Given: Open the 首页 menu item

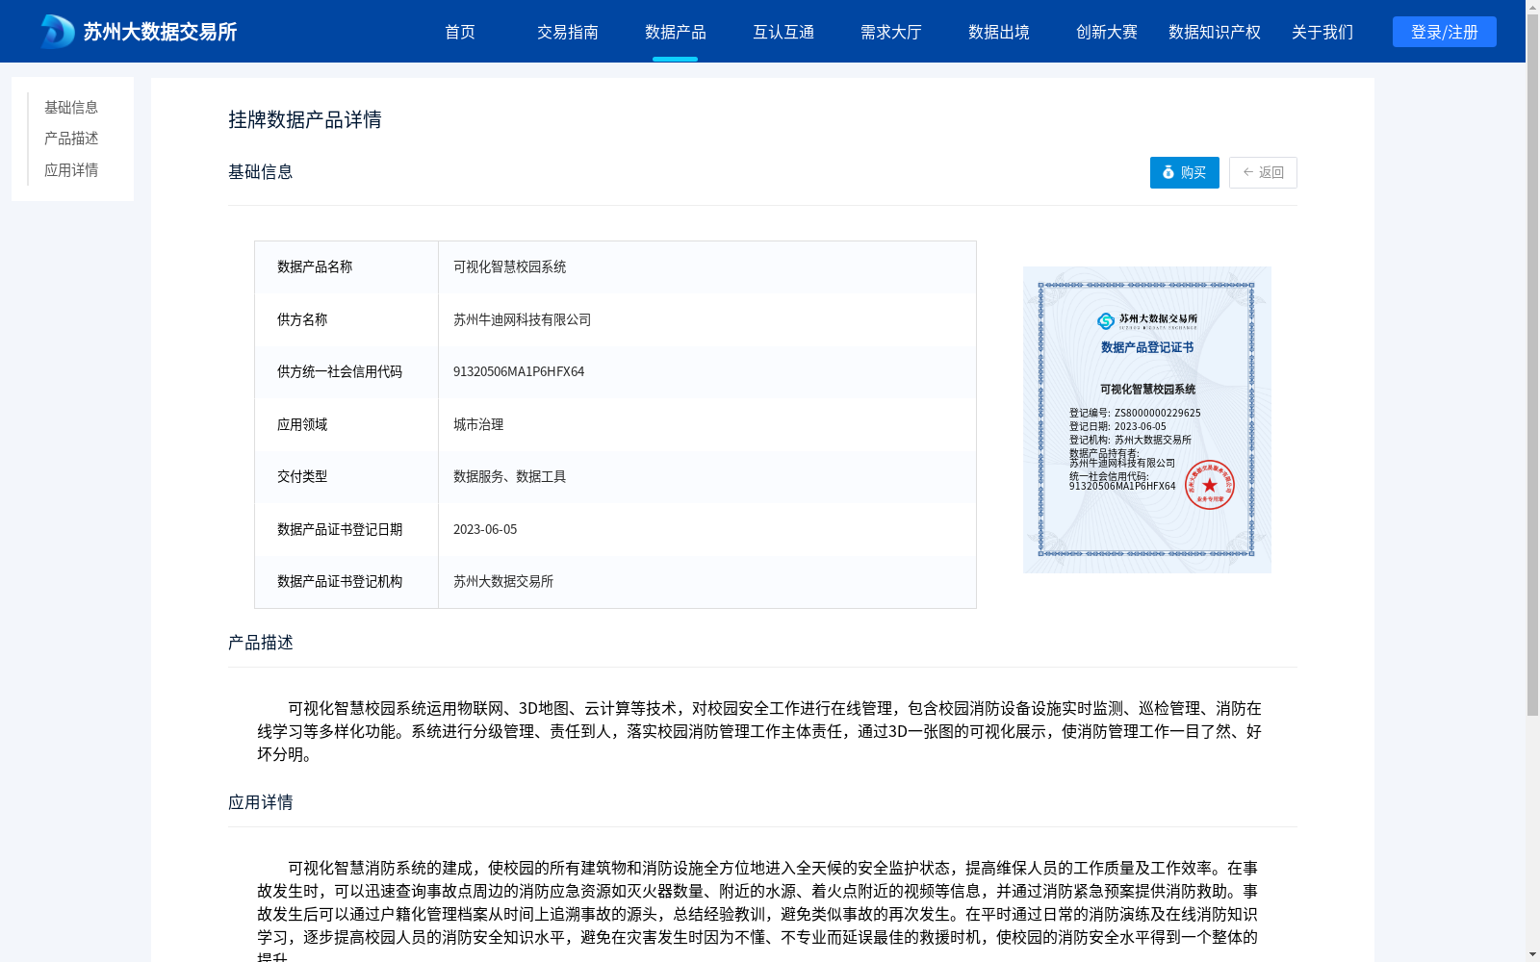Looking at the screenshot, I should click(461, 32).
